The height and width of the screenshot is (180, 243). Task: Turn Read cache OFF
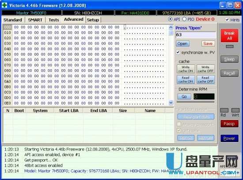pos(205,79)
